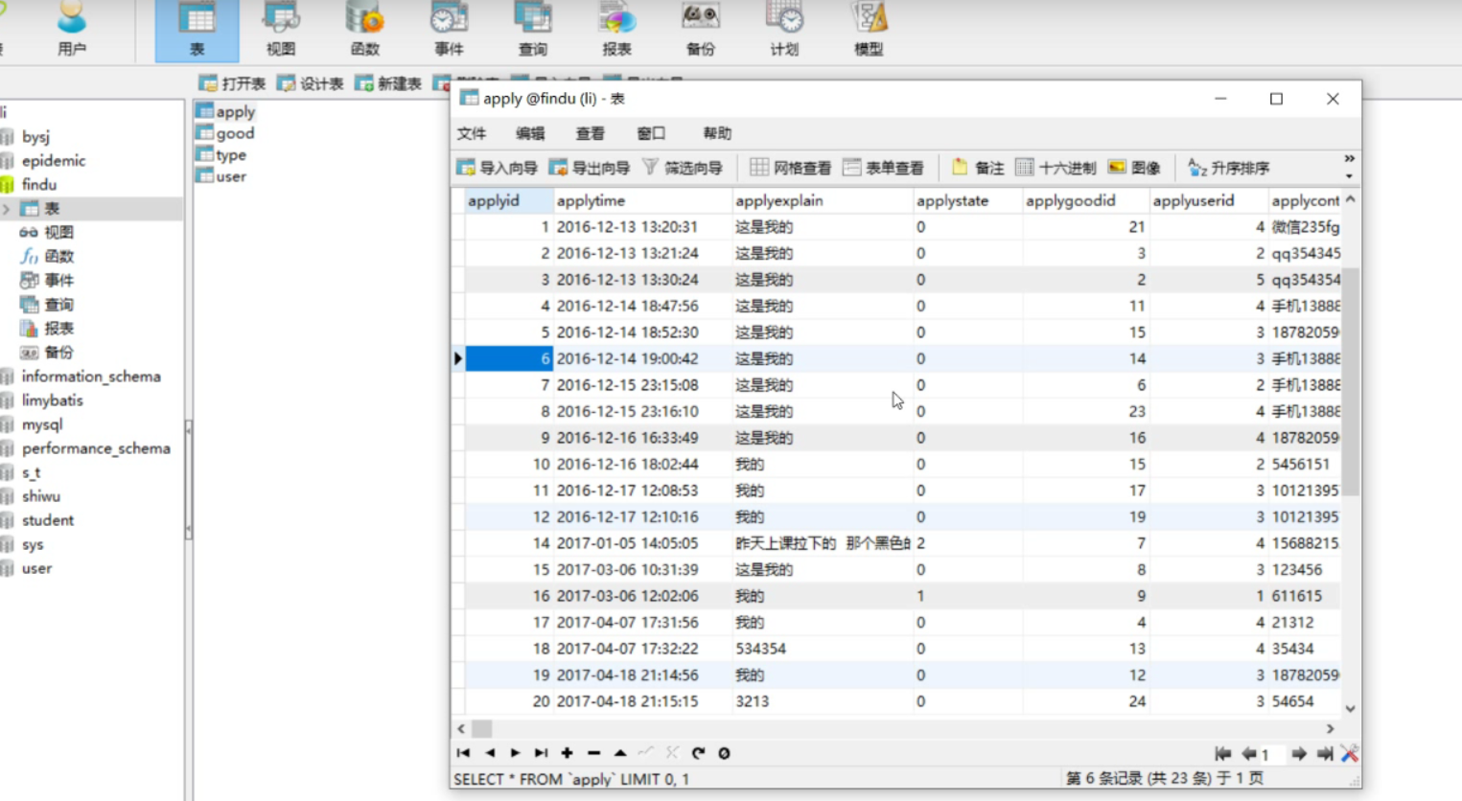Click the applygoodid column header

[x=1085, y=200]
